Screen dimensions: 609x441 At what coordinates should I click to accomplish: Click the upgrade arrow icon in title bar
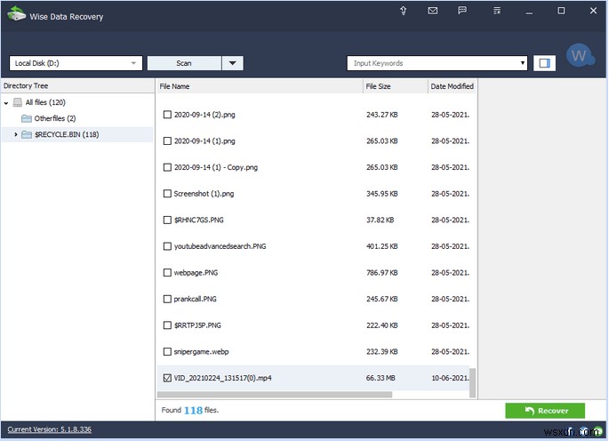(x=403, y=11)
